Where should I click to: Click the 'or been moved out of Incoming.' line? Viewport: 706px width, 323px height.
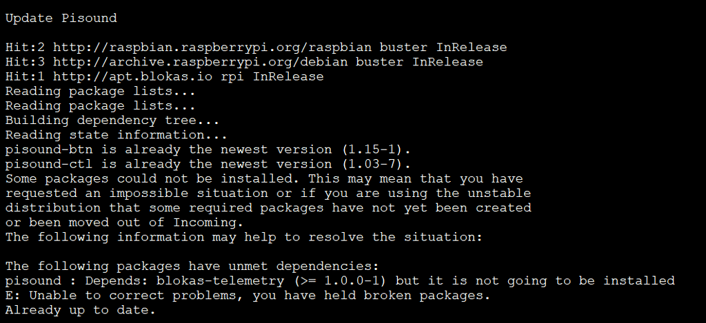(123, 222)
